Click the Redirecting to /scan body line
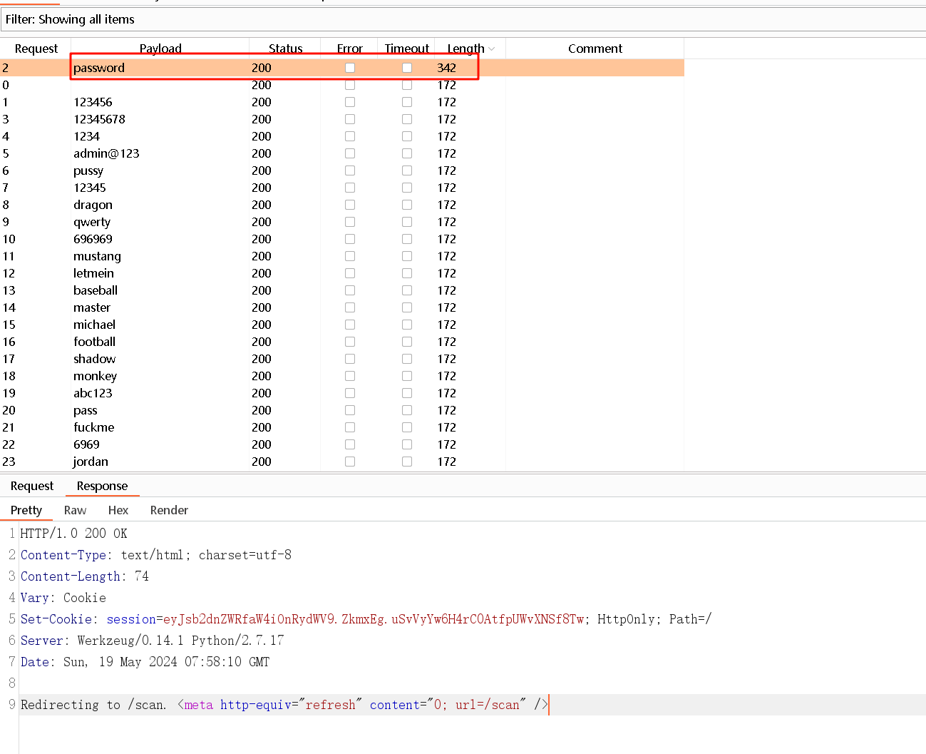 [284, 705]
